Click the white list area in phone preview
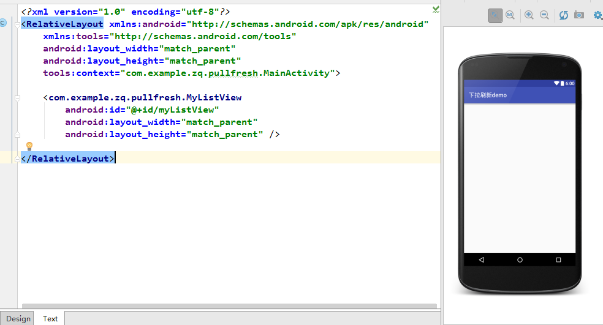 [x=520, y=178]
